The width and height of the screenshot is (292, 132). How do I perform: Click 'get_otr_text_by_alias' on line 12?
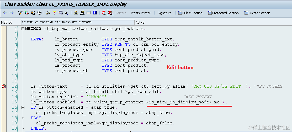(x=158, y=86)
